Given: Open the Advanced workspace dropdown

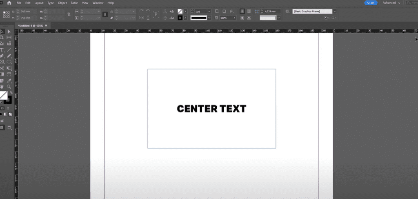Looking at the screenshot, I should click(391, 3).
